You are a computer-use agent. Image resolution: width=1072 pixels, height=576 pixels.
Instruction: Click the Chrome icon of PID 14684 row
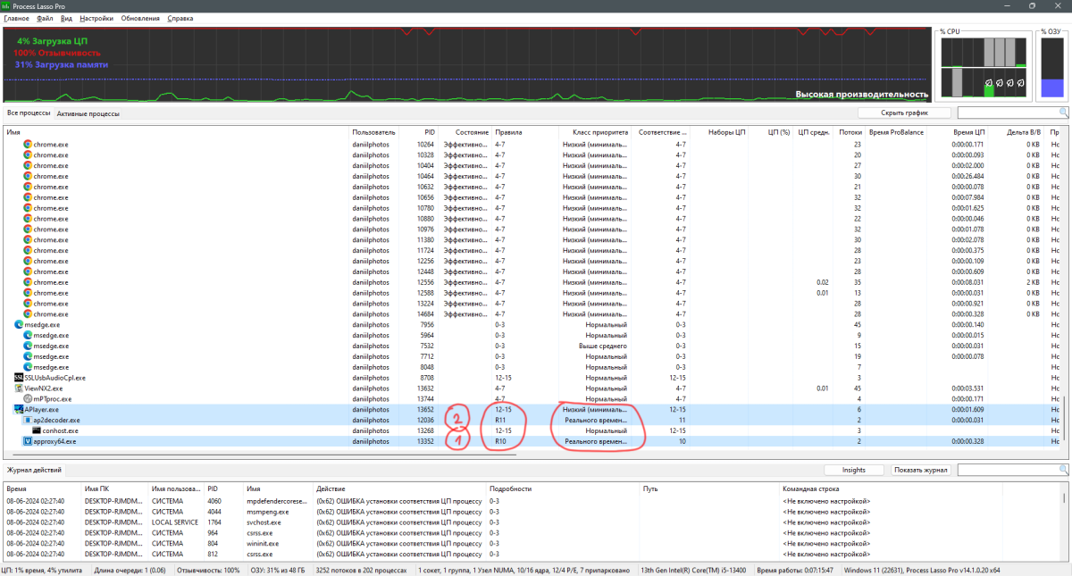coord(28,314)
